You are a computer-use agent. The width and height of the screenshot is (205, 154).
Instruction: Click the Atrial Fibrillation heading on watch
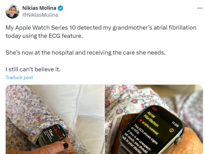[x=151, y=119]
